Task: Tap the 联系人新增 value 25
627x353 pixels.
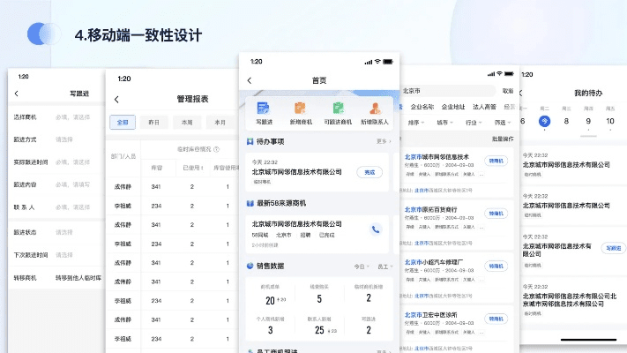Action: pyautogui.click(x=319, y=330)
